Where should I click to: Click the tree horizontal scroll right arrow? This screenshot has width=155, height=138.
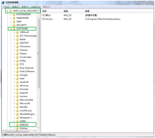[x=35, y=131]
